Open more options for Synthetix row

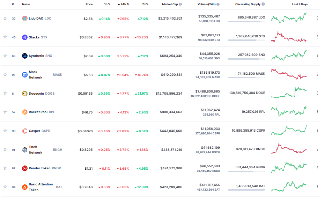click(317, 55)
